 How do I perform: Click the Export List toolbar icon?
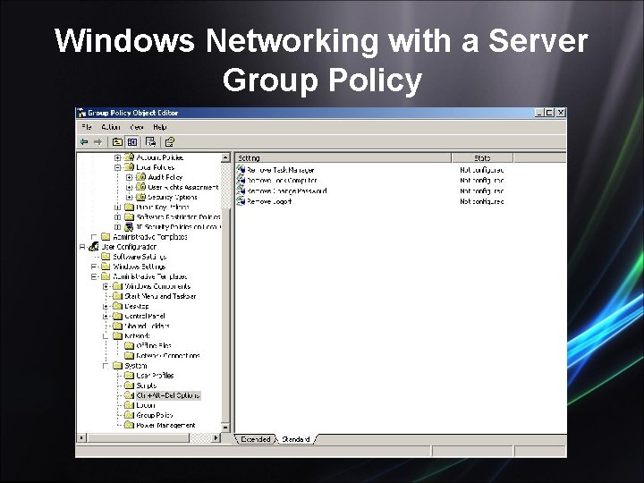point(151,142)
